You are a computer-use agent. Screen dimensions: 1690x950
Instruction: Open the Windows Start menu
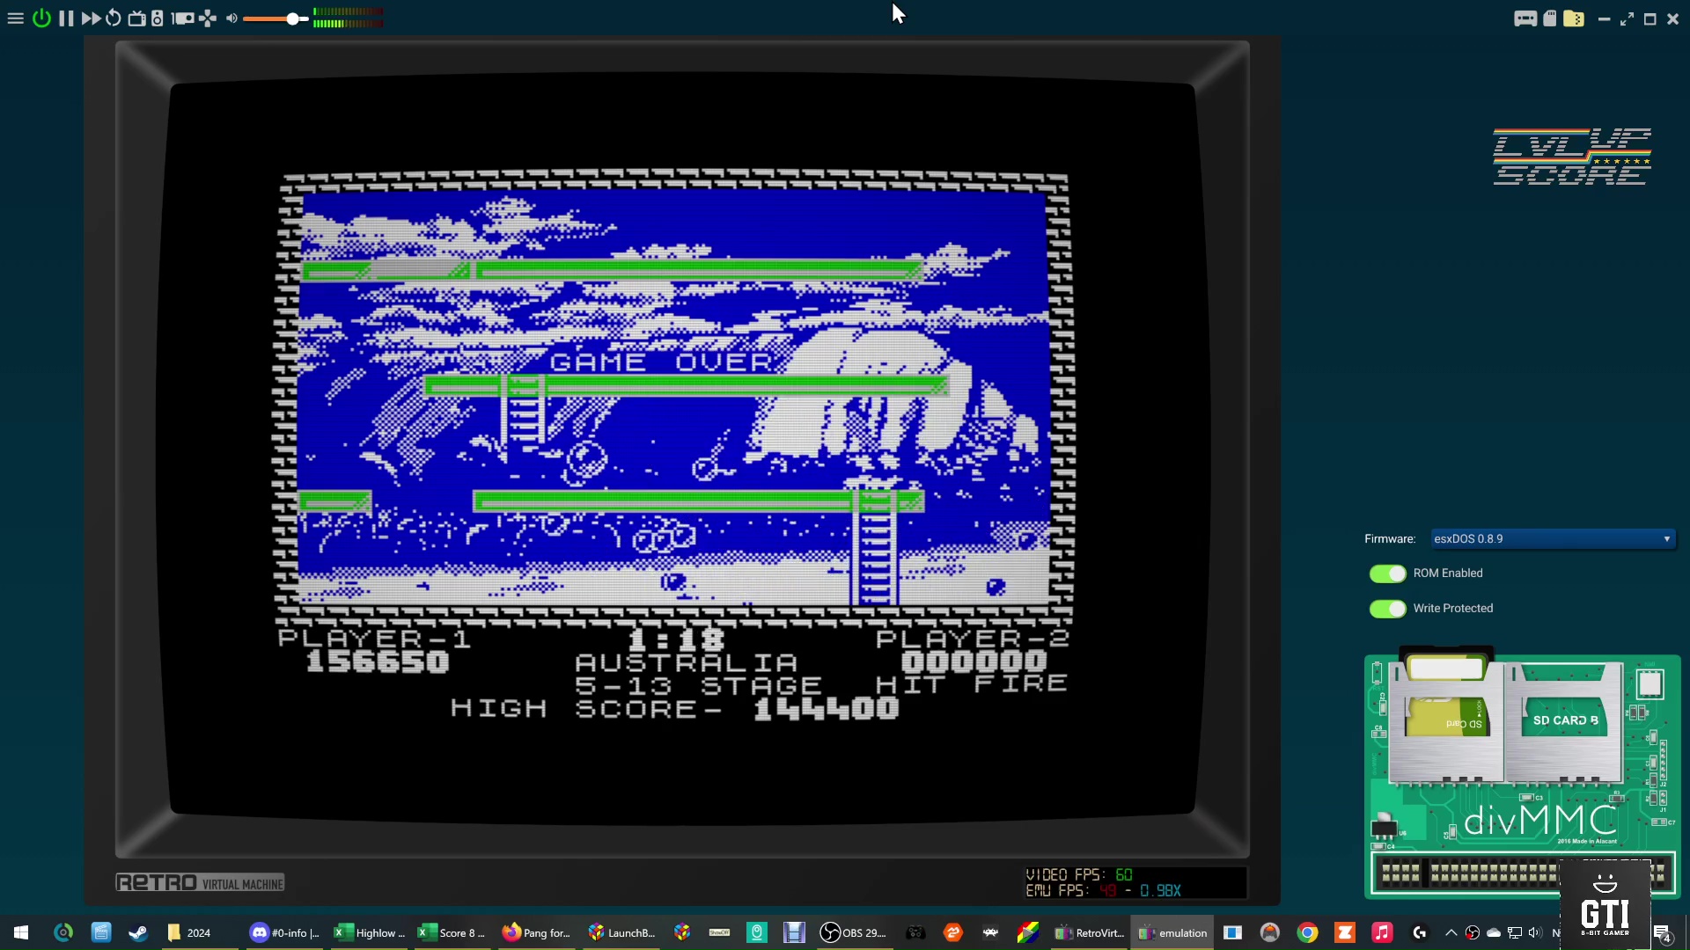coord(21,932)
